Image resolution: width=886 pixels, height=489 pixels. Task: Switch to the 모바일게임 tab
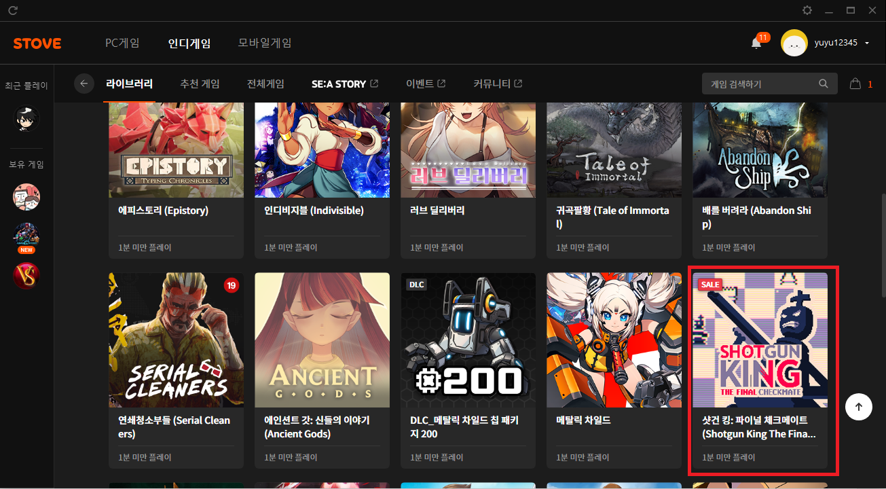[265, 43]
